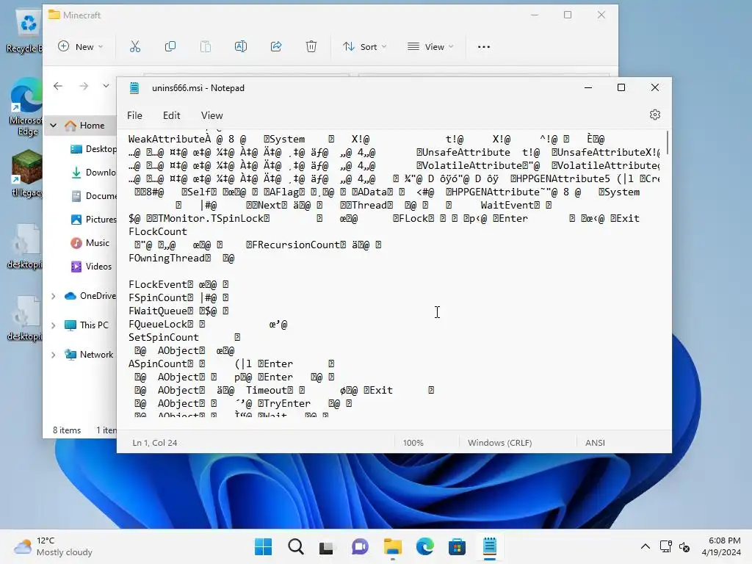Open Microsoft Edge desktop shortcut
752x564 pixels.
point(27,106)
